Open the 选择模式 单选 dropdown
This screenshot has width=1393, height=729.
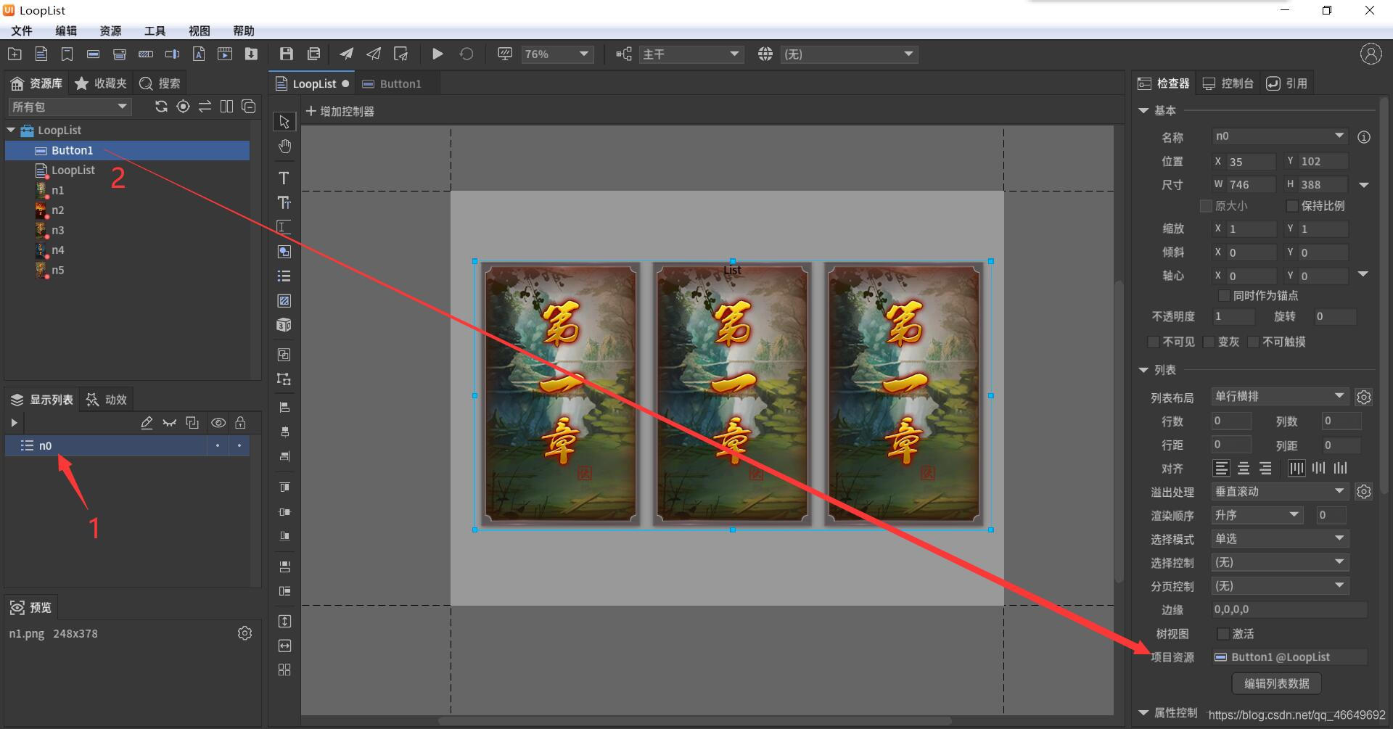1280,539
